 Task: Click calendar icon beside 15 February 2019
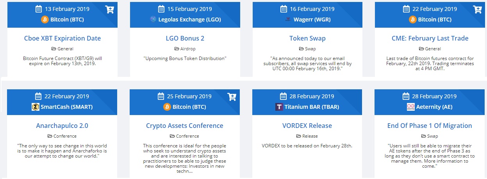click(161, 9)
